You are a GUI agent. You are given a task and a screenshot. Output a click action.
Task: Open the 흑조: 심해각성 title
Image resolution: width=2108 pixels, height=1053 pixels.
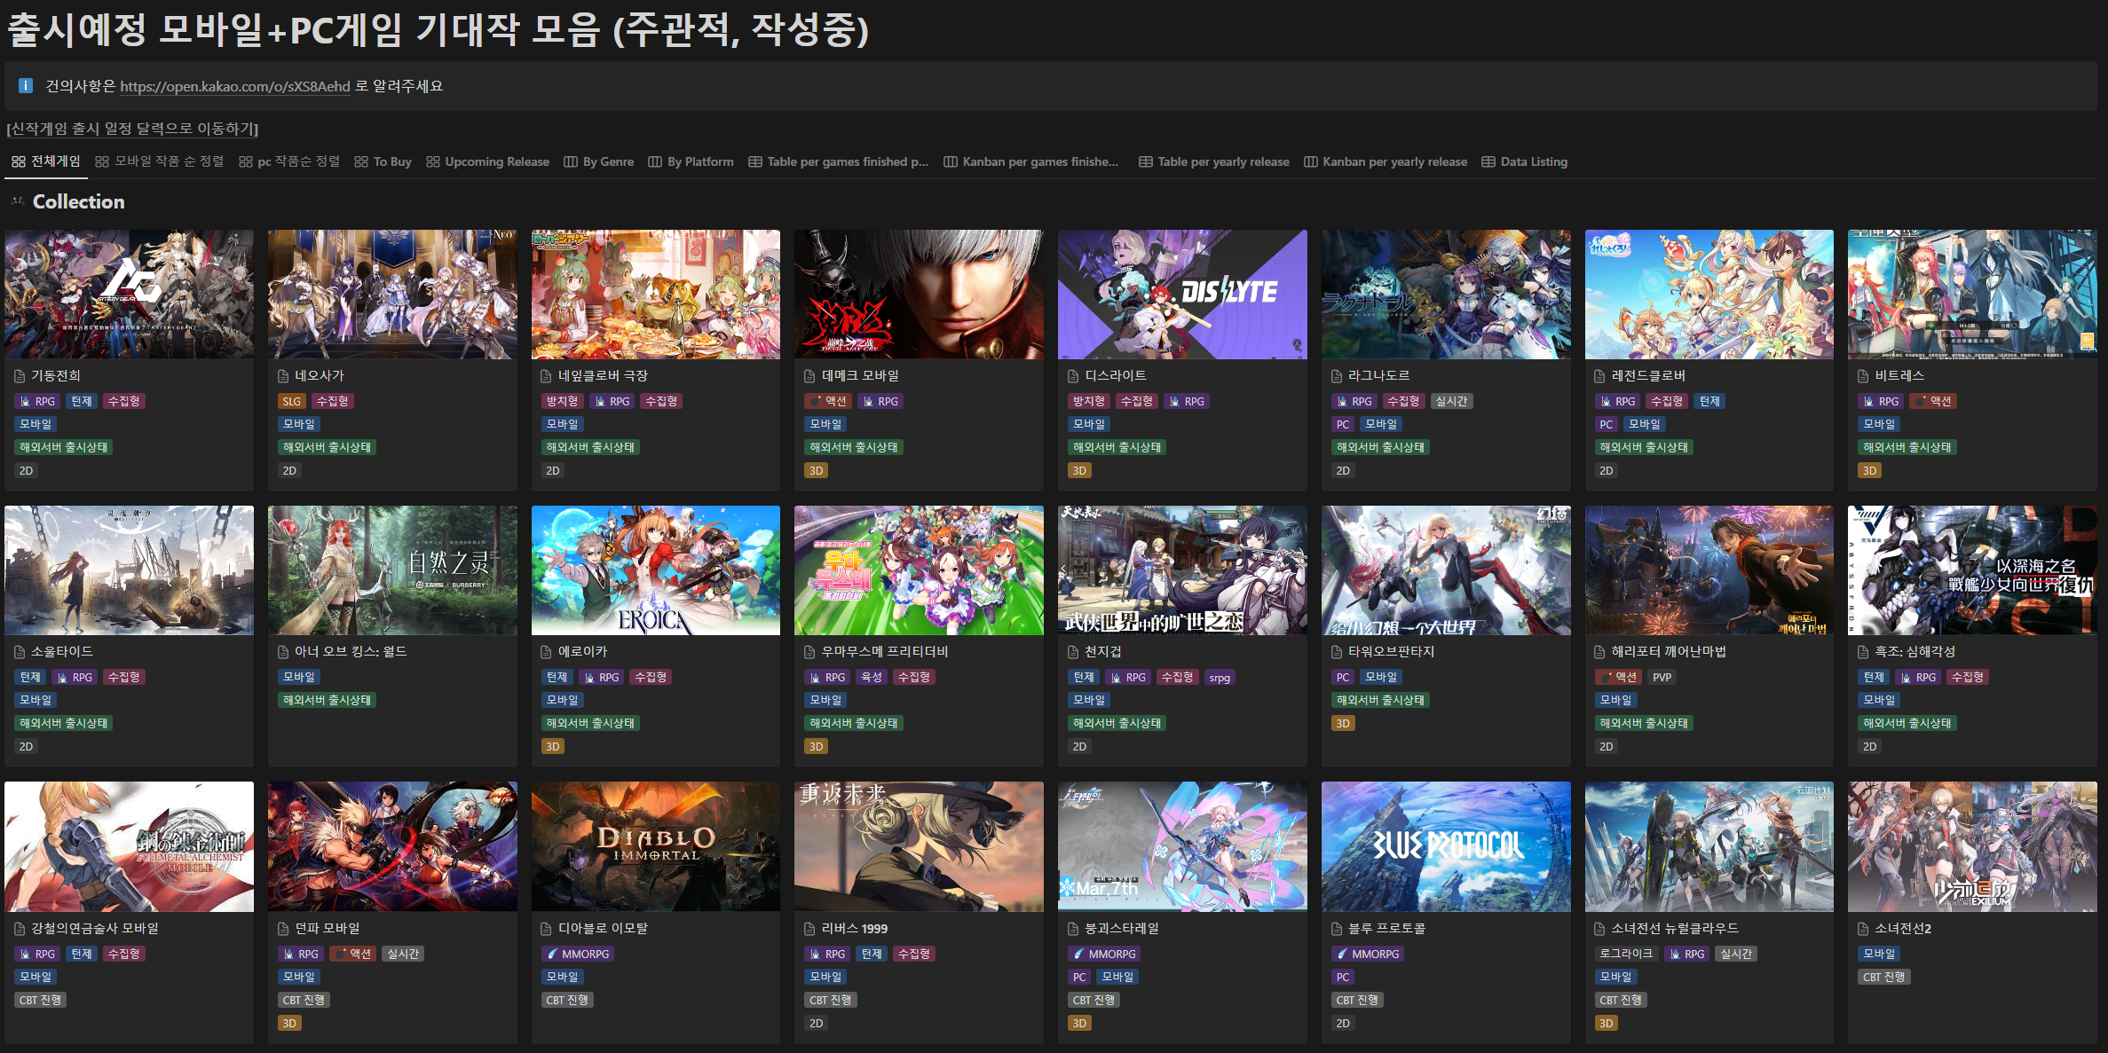point(1915,652)
